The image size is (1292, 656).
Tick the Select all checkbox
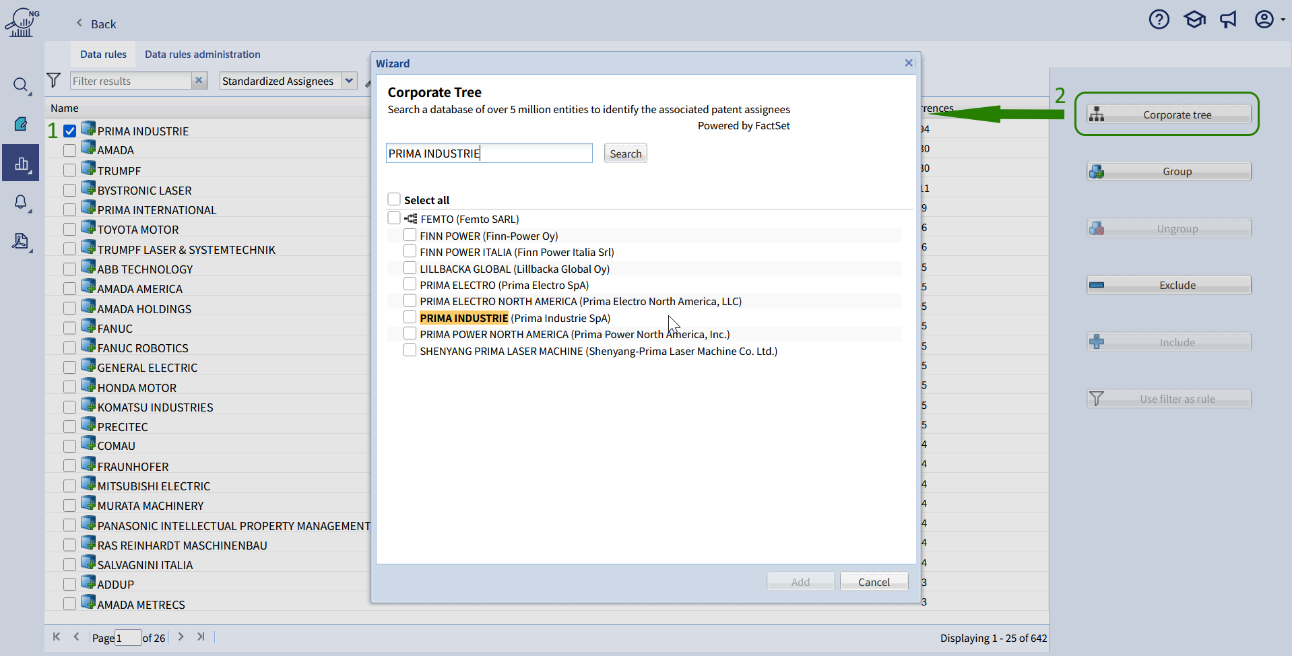tap(394, 199)
